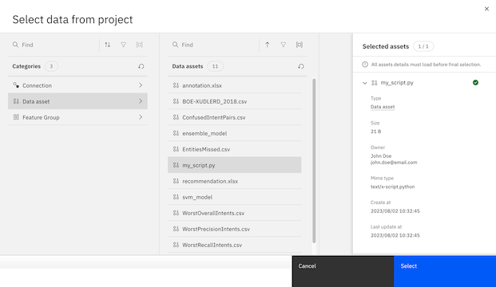Click the search magnifier in Data assets panel

click(x=175, y=45)
